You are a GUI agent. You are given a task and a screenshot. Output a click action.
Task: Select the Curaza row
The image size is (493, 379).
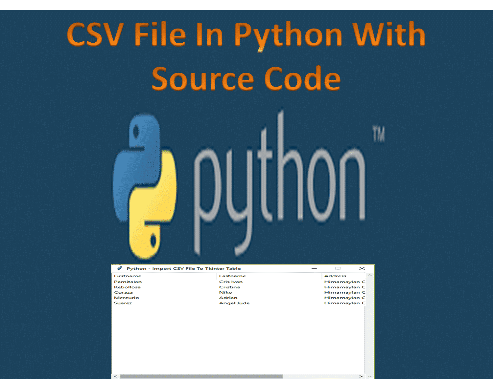[x=239, y=292]
